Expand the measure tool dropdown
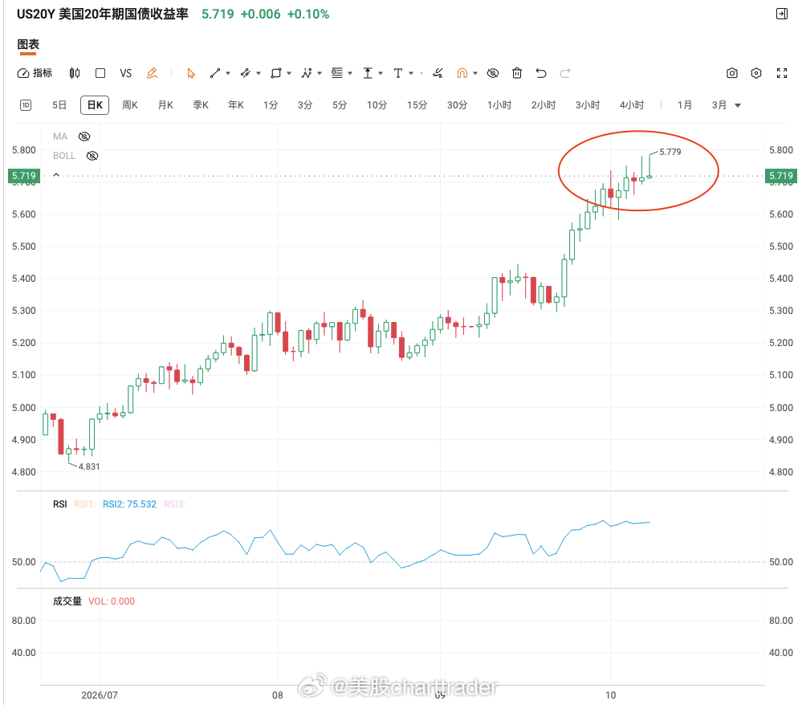798x705 pixels. coord(381,73)
